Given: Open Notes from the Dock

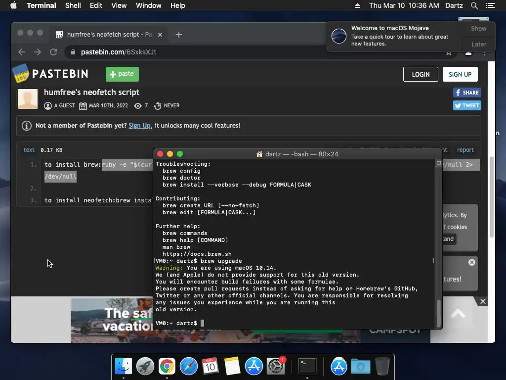Looking at the screenshot, I should pos(232,367).
